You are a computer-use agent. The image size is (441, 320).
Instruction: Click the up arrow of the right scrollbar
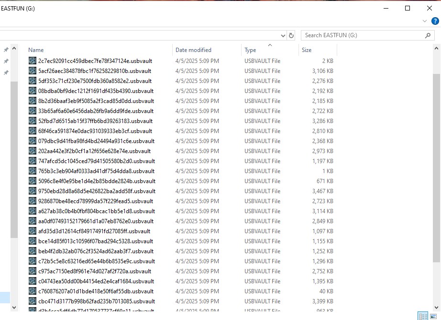(436, 47)
